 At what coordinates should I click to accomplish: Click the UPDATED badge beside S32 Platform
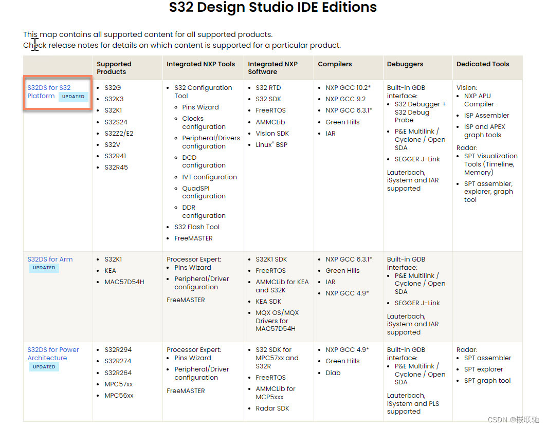pos(73,97)
